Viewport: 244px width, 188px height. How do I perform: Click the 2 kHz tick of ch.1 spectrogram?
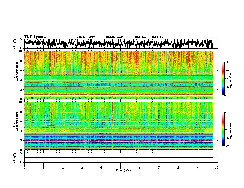pyautogui.click(x=22, y=89)
